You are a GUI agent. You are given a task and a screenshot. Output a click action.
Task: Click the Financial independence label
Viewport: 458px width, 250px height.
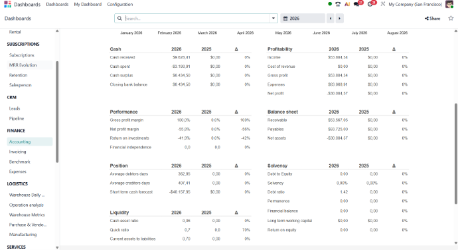(x=131, y=147)
